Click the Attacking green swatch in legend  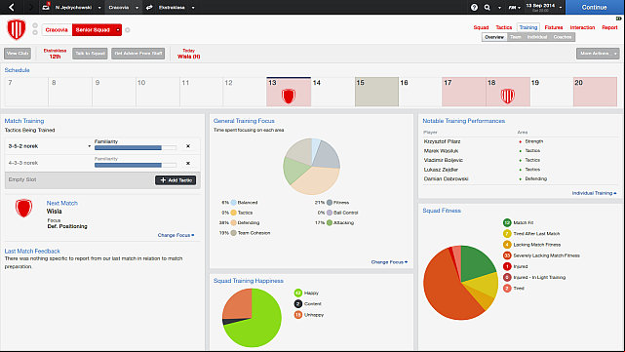(330, 223)
